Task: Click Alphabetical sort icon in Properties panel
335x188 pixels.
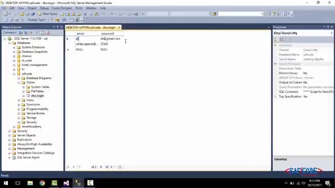Action: pyautogui.click(x=282, y=40)
